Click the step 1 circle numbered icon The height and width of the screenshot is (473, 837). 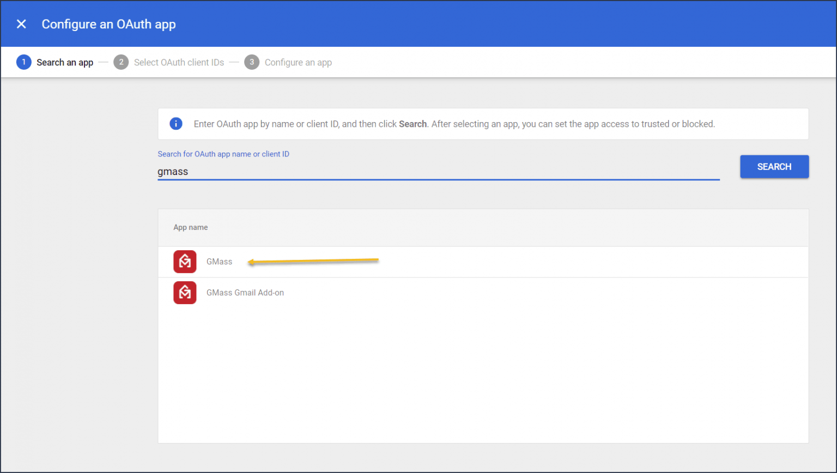(23, 62)
